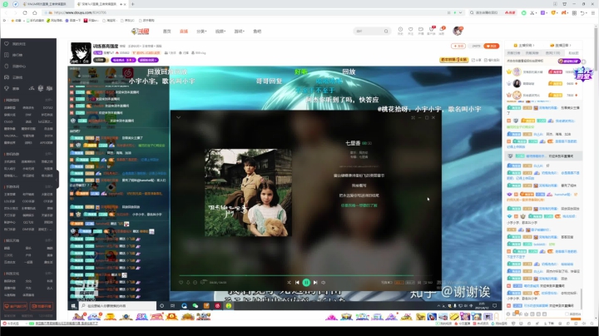The image size is (599, 336).
Task: Click the music player volume icon
Action: [323, 283]
